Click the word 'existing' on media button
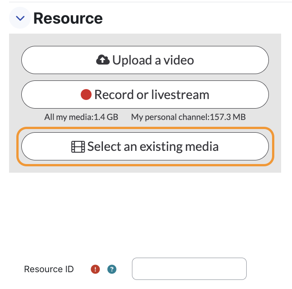This screenshot has height=289, width=292. coord(161,147)
